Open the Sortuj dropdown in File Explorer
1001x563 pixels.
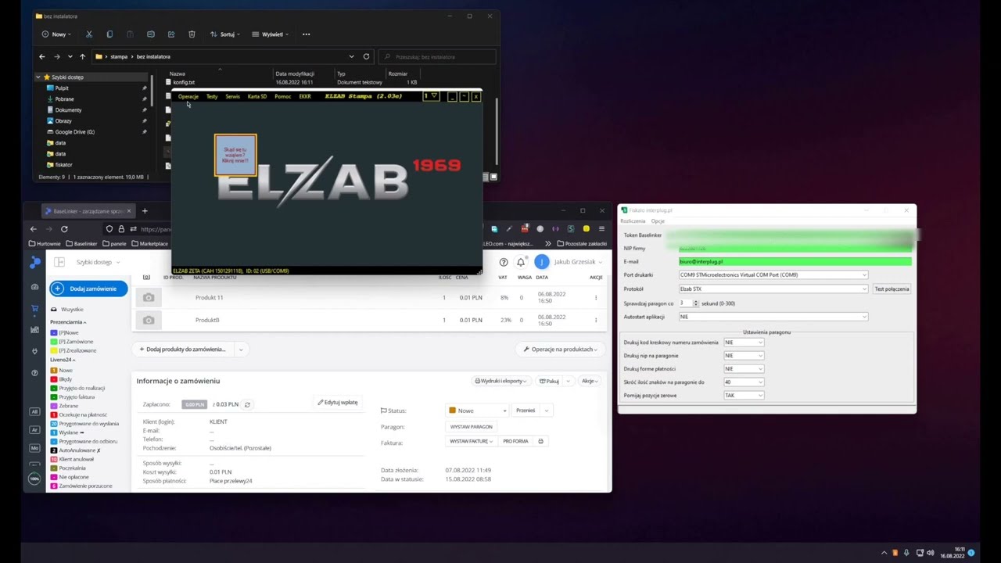[224, 34]
